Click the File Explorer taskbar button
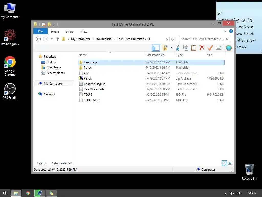Viewport: 262px width, 197px height. click(x=16, y=193)
